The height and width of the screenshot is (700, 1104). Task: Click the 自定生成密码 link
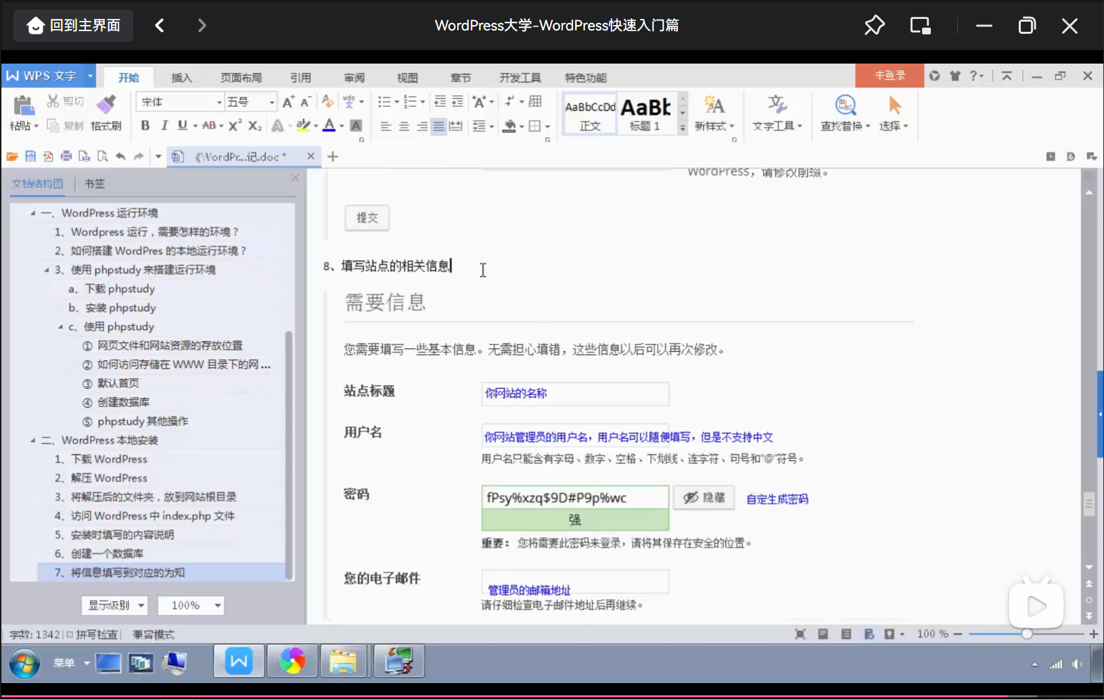pyautogui.click(x=777, y=499)
